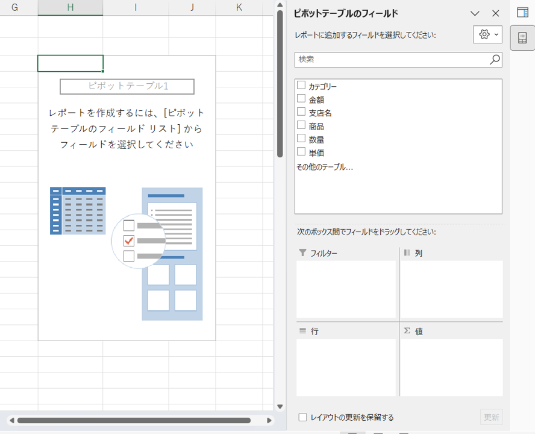Type in the 検索 field search box
This screenshot has width=535, height=434.
[x=392, y=59]
